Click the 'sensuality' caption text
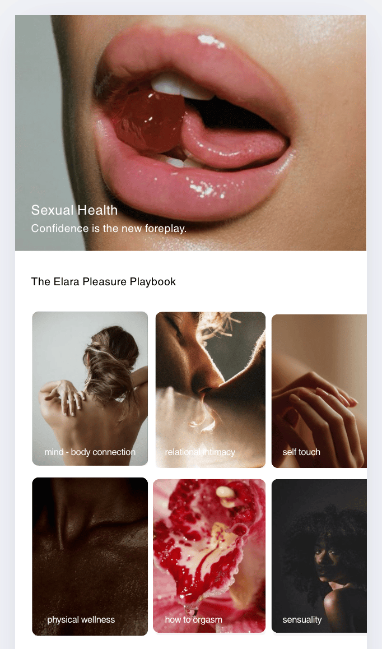The height and width of the screenshot is (649, 382). [x=302, y=620]
